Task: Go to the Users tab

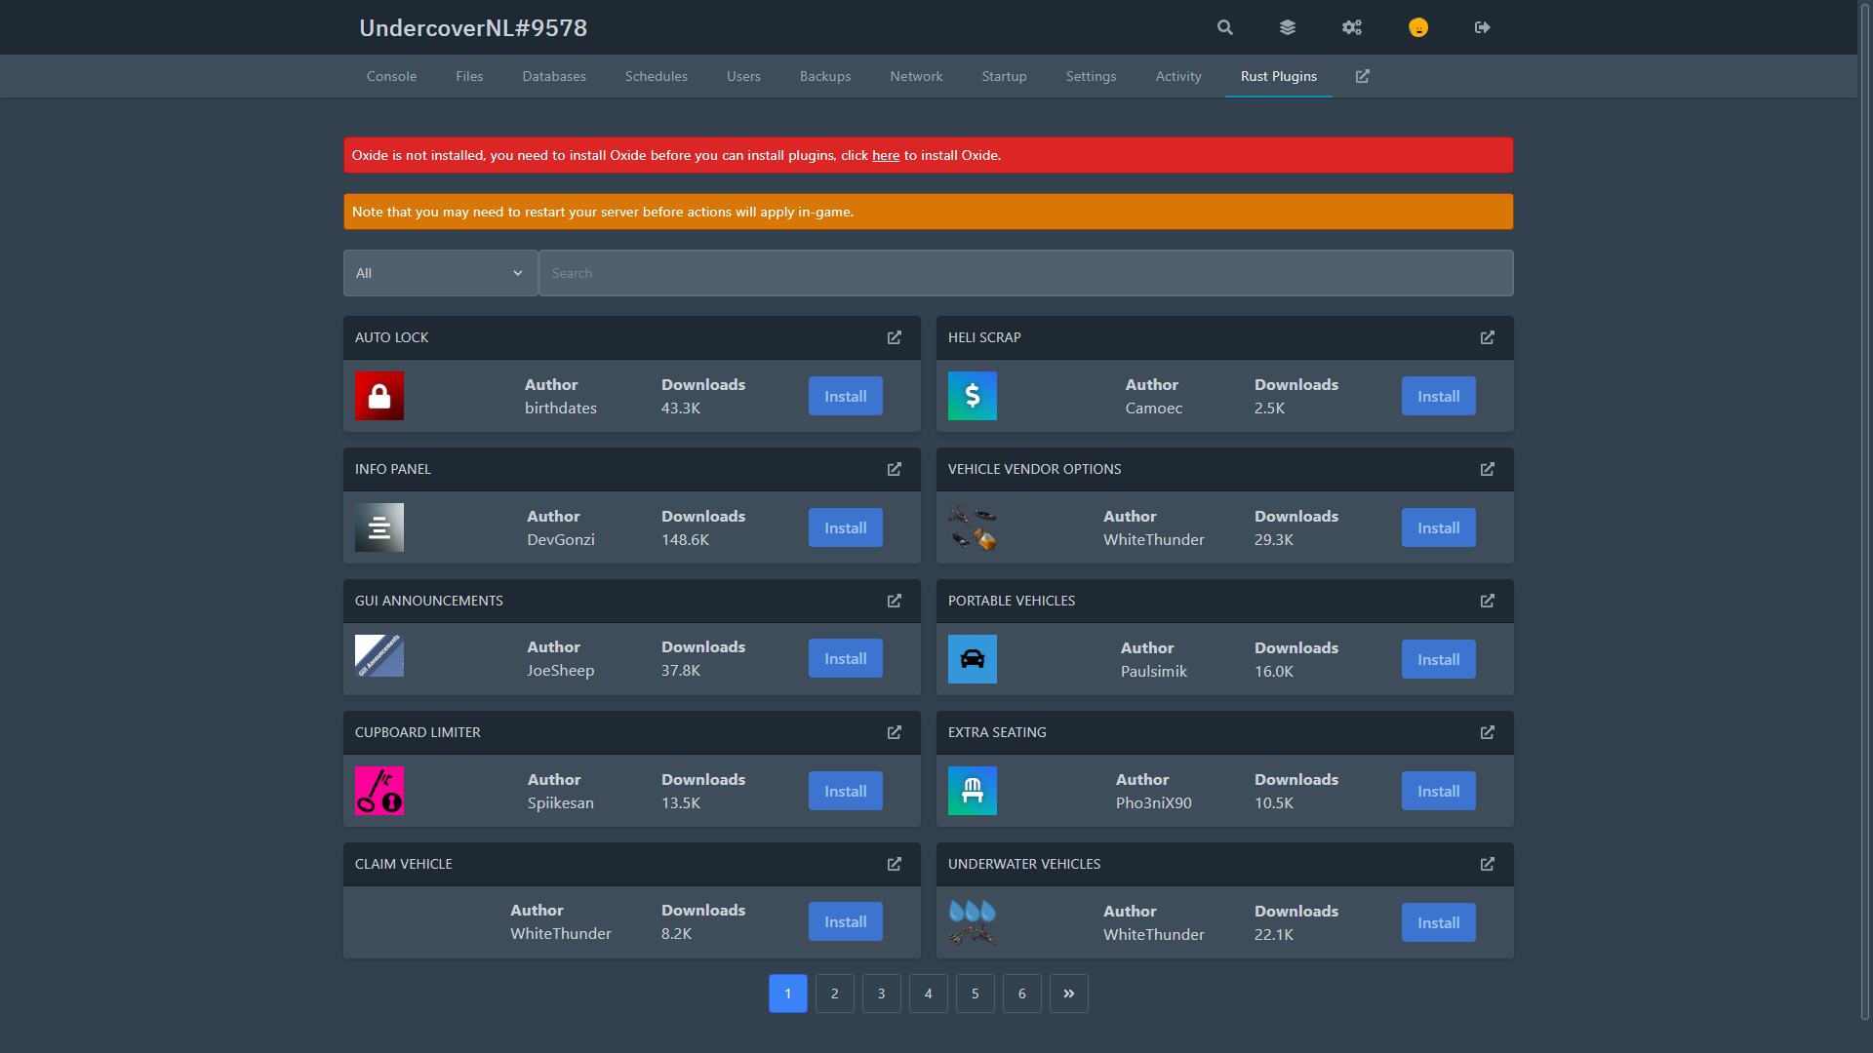Action: pyautogui.click(x=743, y=76)
